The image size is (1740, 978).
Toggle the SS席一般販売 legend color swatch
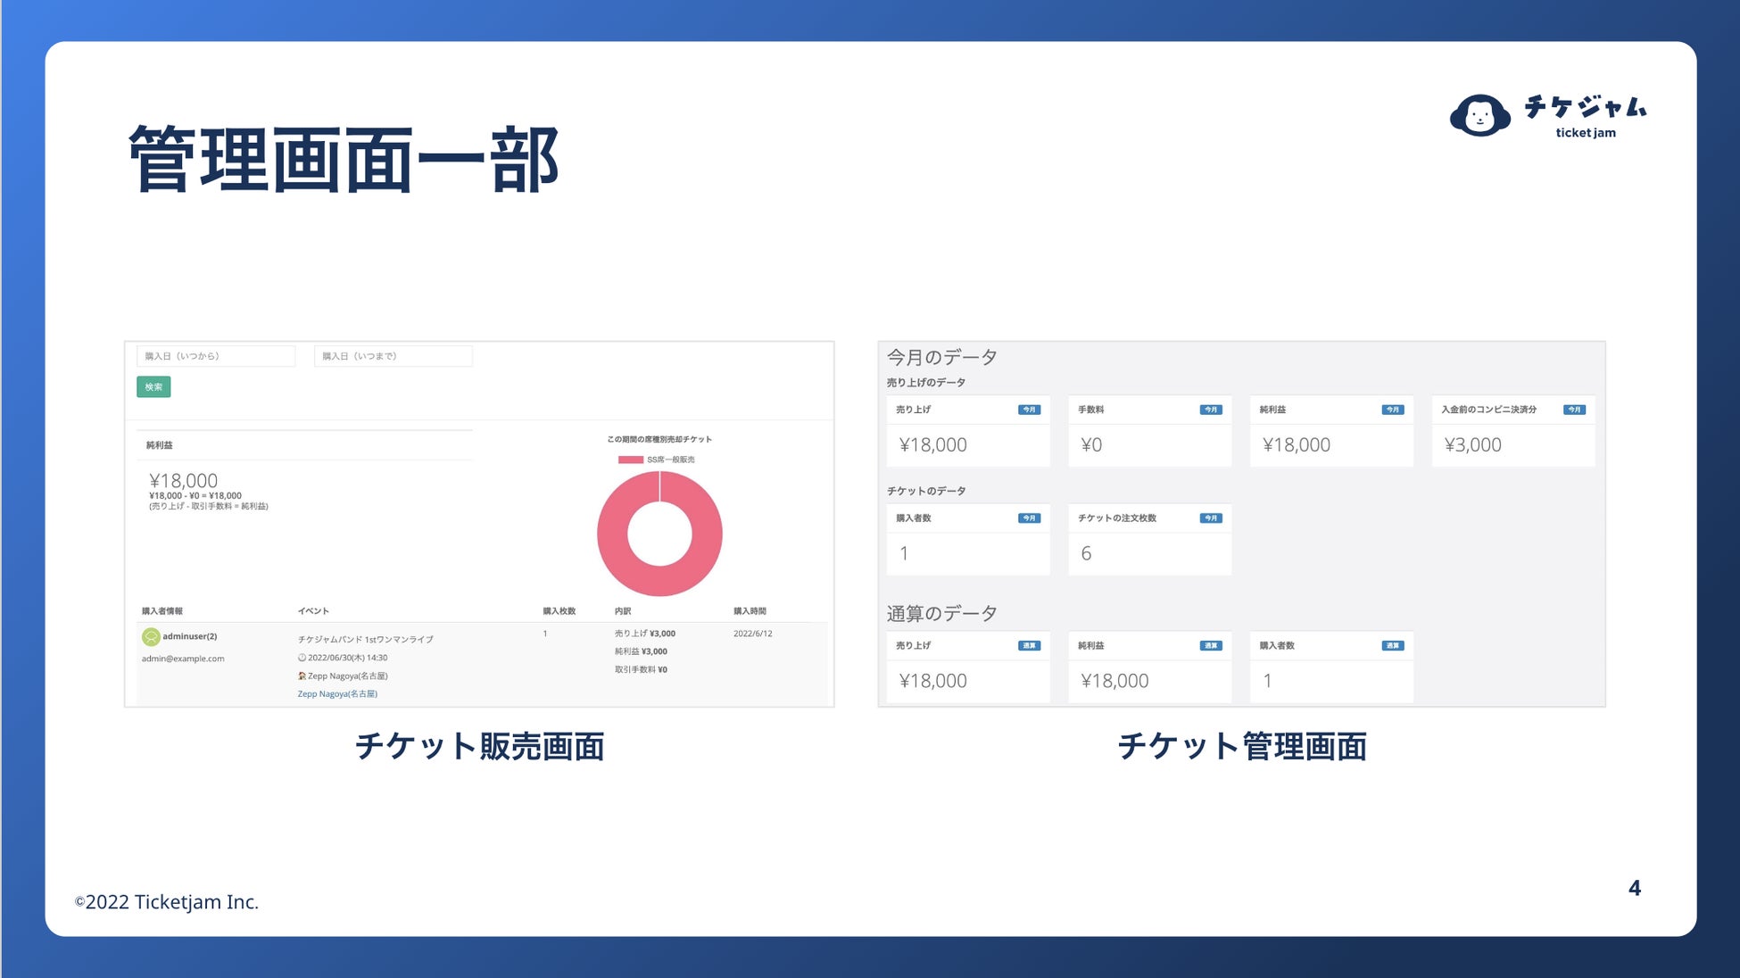pyautogui.click(x=630, y=460)
